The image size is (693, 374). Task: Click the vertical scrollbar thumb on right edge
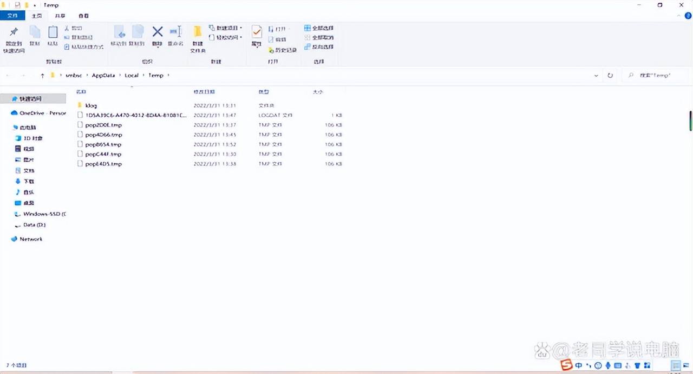coord(691,121)
